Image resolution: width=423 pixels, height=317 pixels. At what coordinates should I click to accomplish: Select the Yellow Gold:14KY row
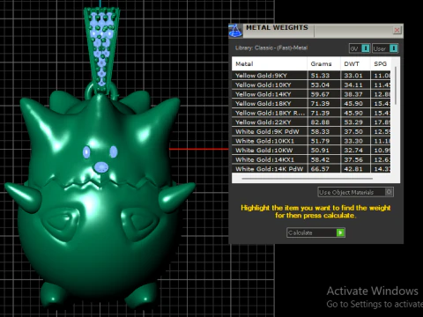[x=311, y=94]
